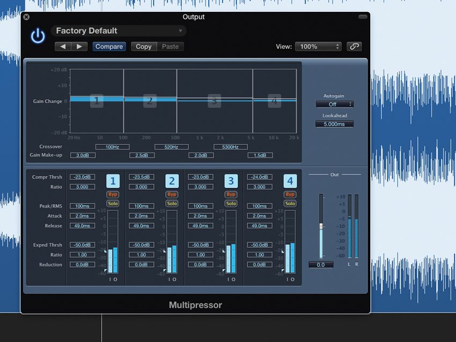Screen dimensions: 456x342
Task: Click the Multipressor plugin name label
Action: click(x=195, y=305)
